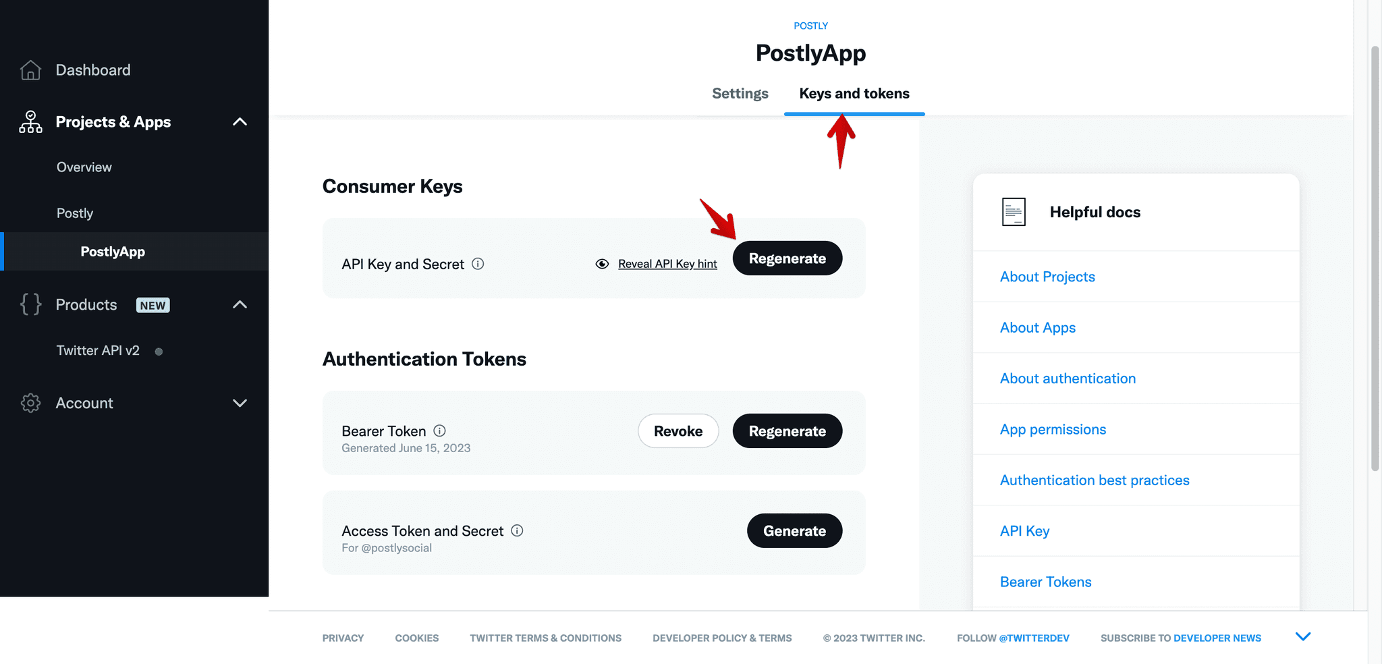The width and height of the screenshot is (1382, 664).
Task: Click info icon beside Access Token and Secret
Action: 517,530
